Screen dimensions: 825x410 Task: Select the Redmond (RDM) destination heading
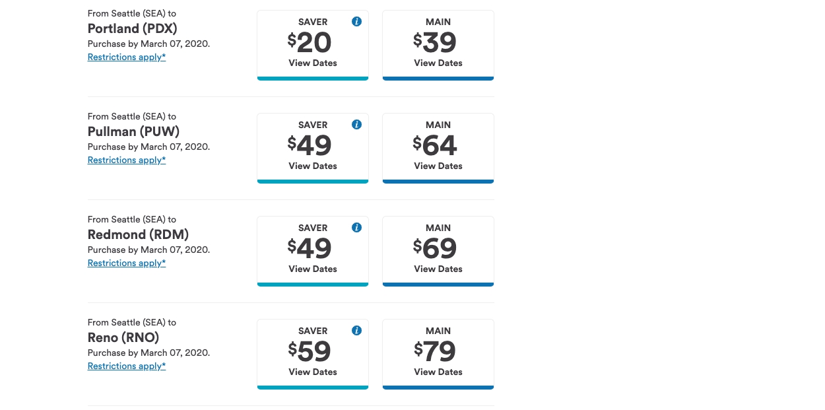139,234
